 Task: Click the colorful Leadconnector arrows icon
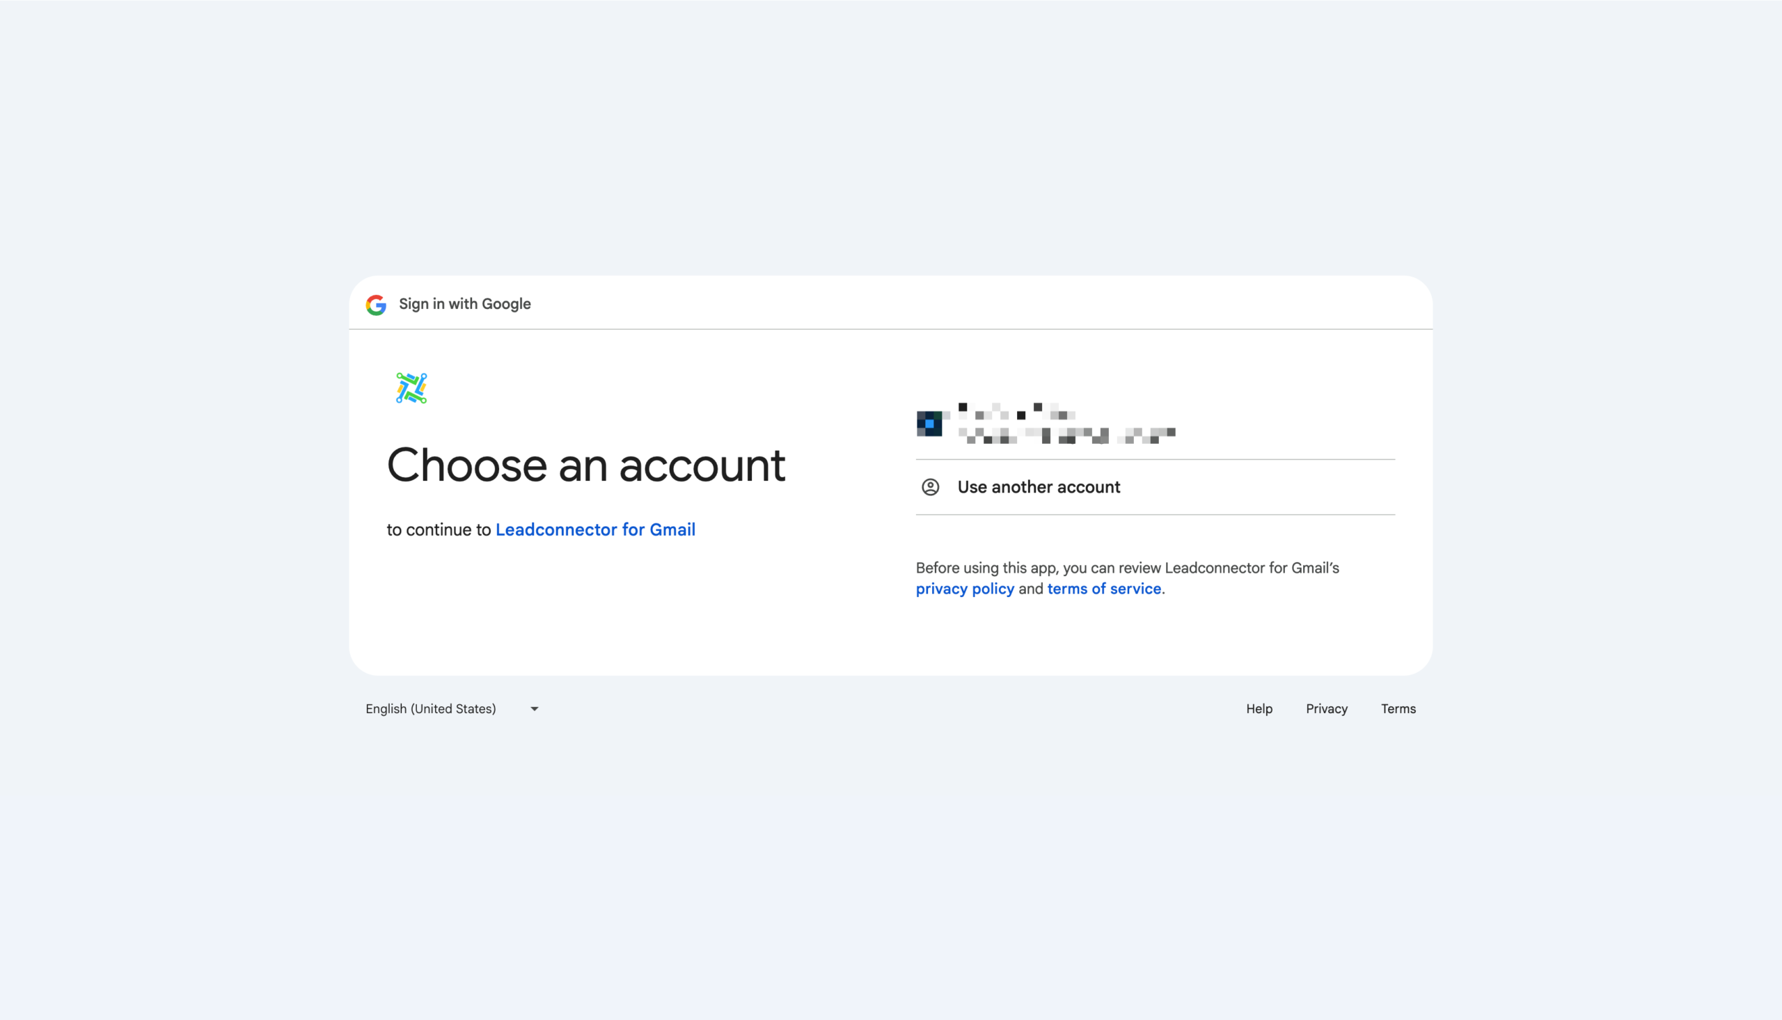(x=412, y=387)
